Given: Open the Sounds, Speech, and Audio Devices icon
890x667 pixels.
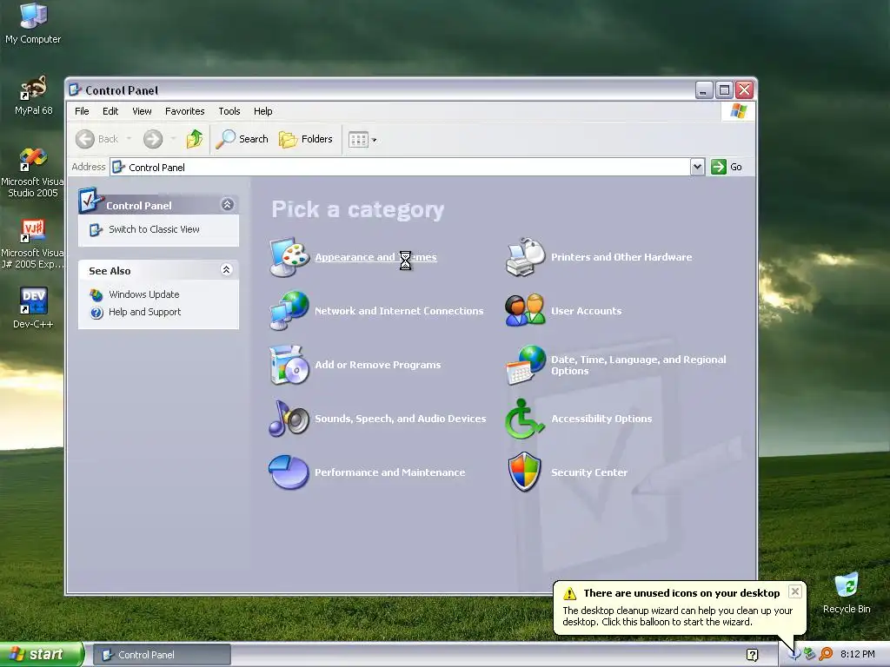Looking at the screenshot, I should 289,419.
